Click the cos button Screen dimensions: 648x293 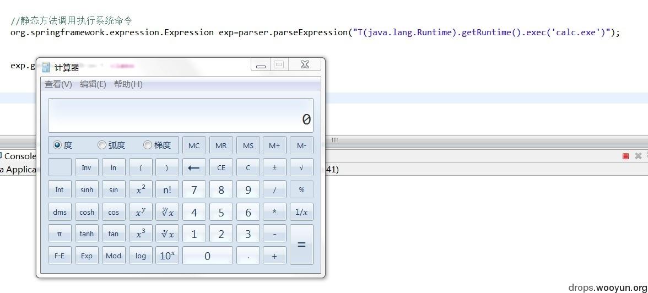114,212
